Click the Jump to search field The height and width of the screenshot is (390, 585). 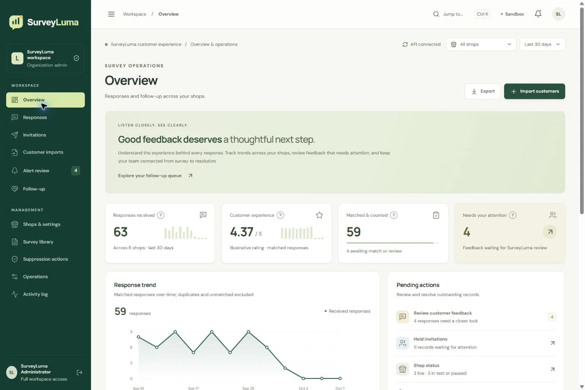click(462, 14)
